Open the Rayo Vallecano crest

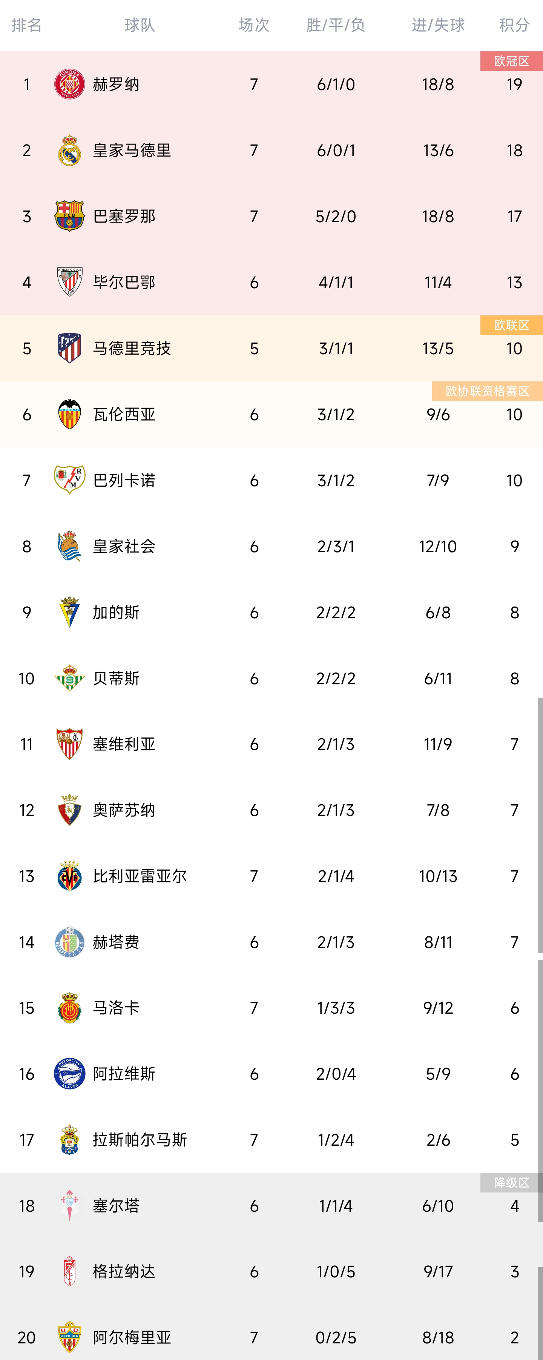coord(69,480)
